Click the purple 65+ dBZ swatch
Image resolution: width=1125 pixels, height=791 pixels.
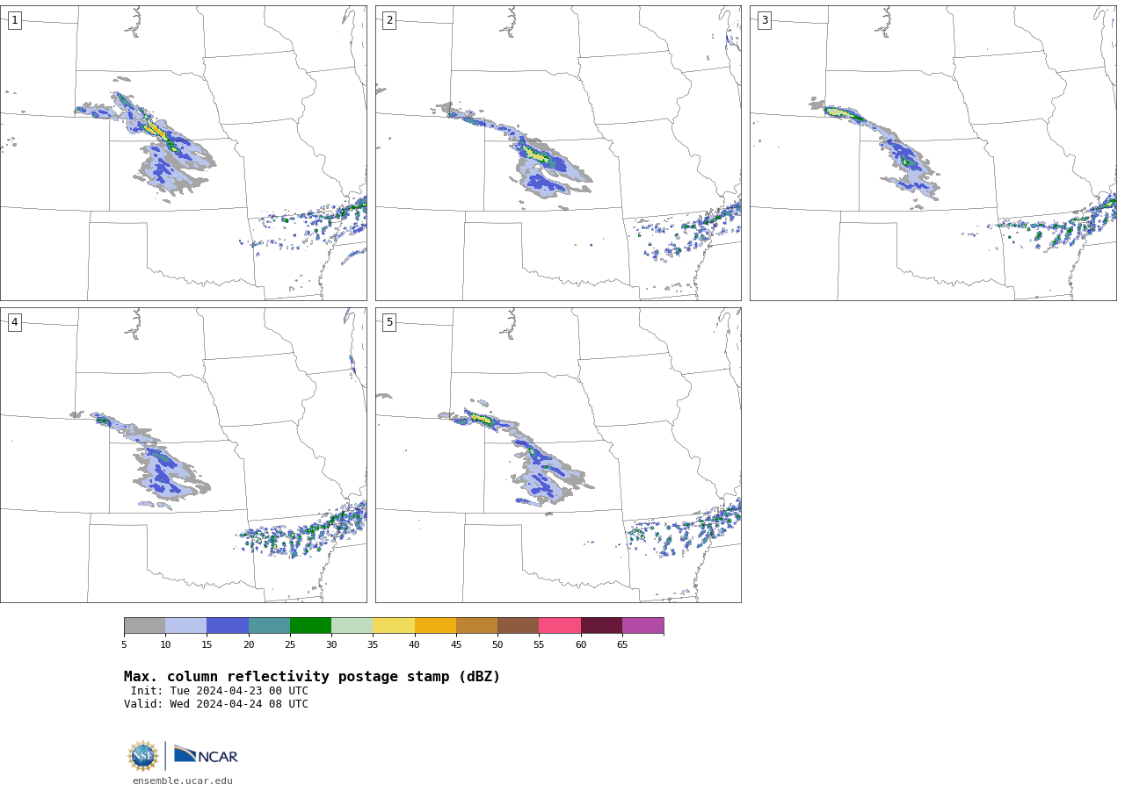pos(642,625)
